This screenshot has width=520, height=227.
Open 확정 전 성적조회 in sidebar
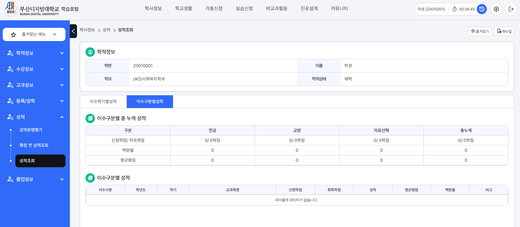[34, 145]
